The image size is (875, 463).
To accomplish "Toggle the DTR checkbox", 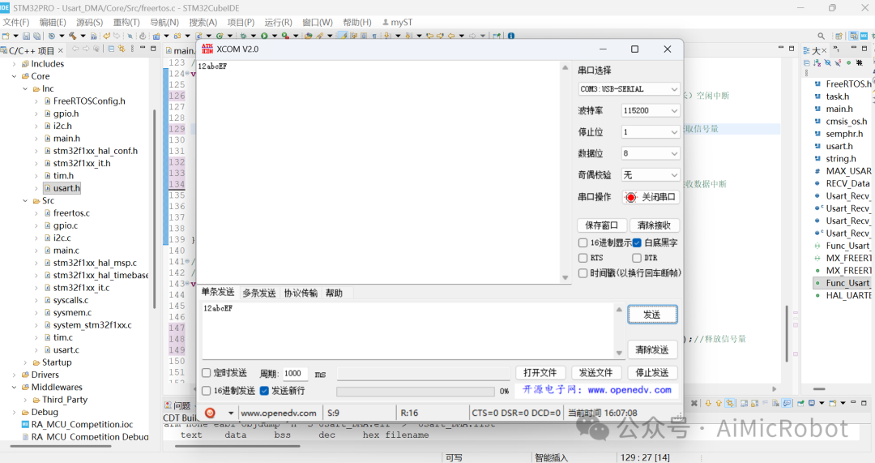I will (637, 258).
